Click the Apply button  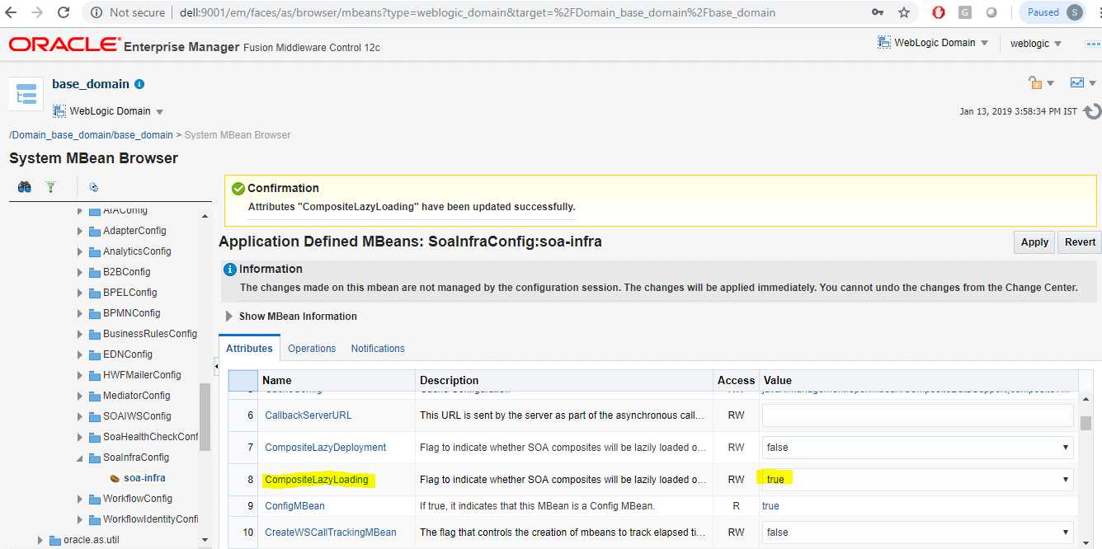(x=1034, y=242)
